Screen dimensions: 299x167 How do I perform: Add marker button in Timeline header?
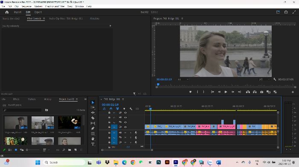tap(124, 109)
